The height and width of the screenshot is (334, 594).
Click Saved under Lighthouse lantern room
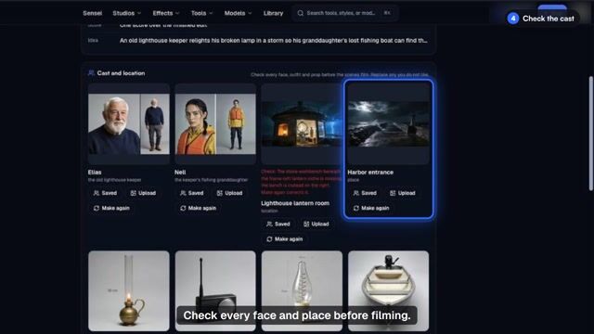click(278, 225)
